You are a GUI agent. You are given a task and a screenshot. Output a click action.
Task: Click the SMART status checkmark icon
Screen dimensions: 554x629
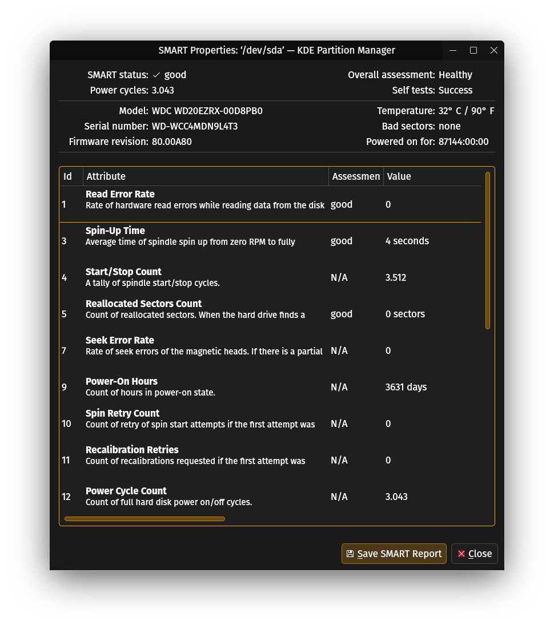pos(156,75)
